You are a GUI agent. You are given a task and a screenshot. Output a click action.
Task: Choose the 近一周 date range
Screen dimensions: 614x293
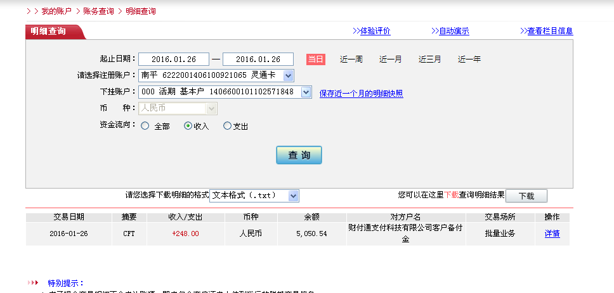click(351, 59)
